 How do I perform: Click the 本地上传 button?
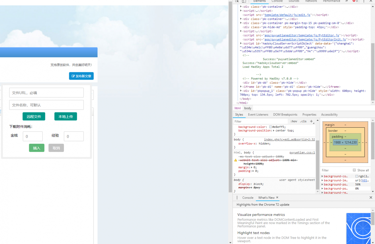coord(66,116)
